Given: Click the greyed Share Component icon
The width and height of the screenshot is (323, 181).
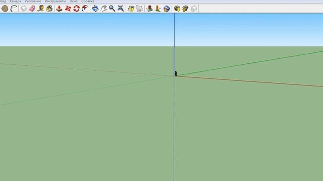Looking at the screenshot, I should [194, 9].
